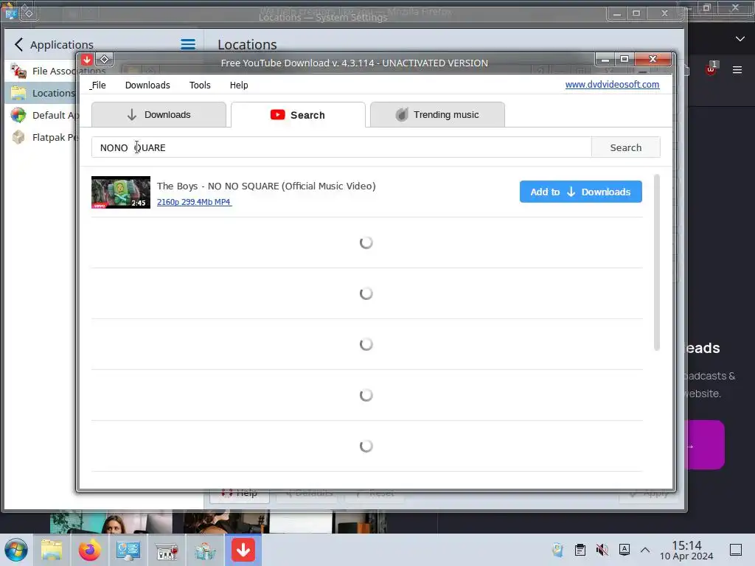Open the hamburger menu in System Settings sidebar

tap(188, 45)
